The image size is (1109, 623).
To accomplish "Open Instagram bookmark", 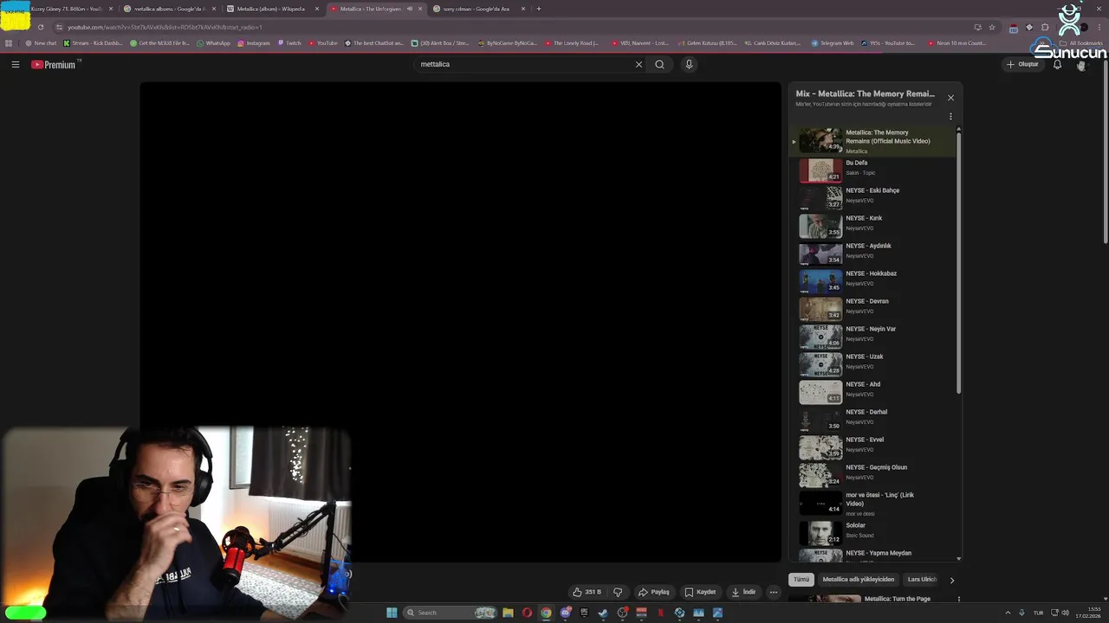I will click(x=253, y=43).
